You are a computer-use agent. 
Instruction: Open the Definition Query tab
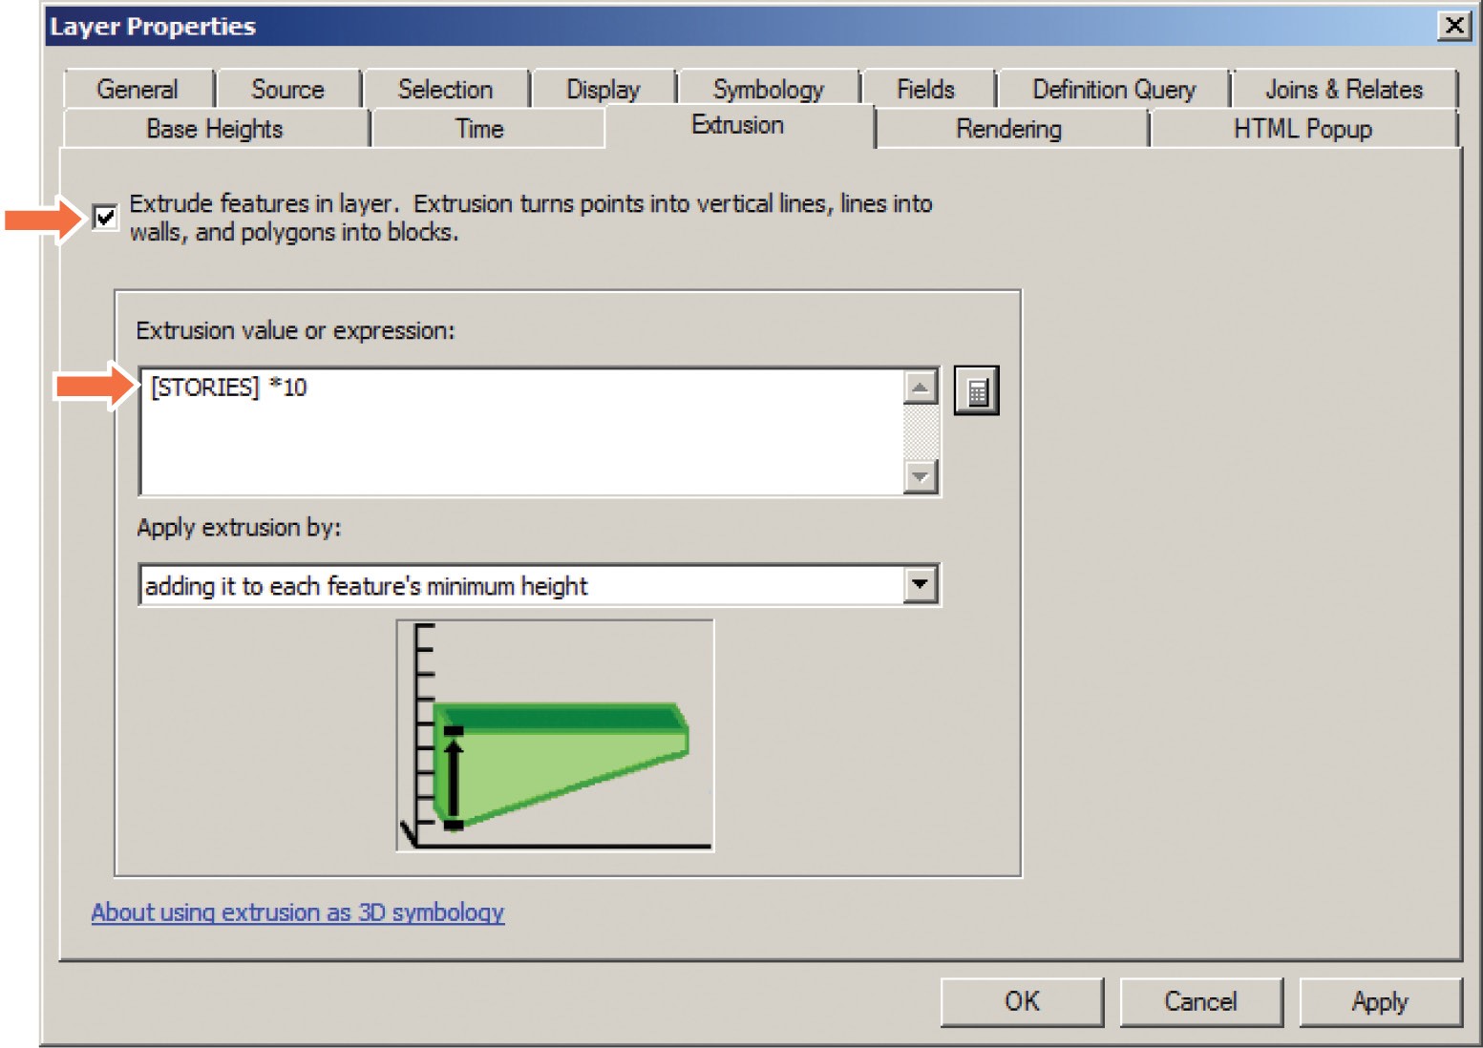[x=1113, y=90]
